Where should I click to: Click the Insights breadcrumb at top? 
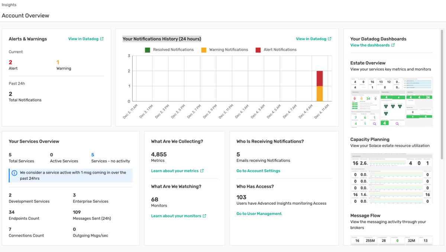pos(9,5)
